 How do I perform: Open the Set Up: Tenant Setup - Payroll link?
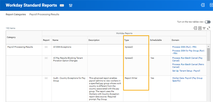pos(186,71)
